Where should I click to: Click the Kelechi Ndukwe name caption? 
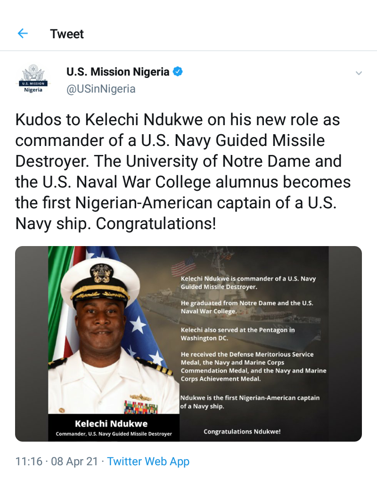(111, 423)
